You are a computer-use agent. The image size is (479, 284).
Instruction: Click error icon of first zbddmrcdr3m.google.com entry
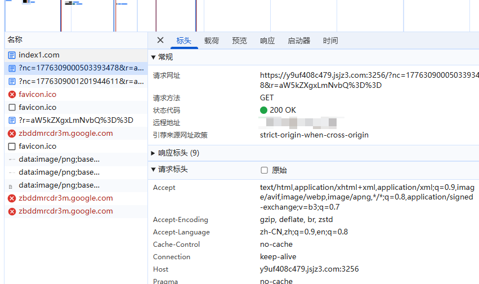(12, 134)
